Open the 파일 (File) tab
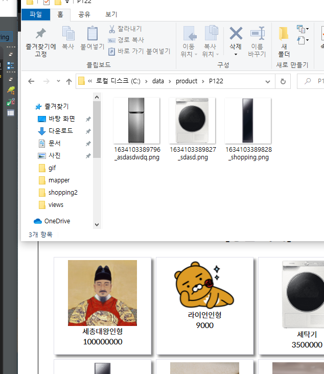324x374 pixels. (36, 14)
